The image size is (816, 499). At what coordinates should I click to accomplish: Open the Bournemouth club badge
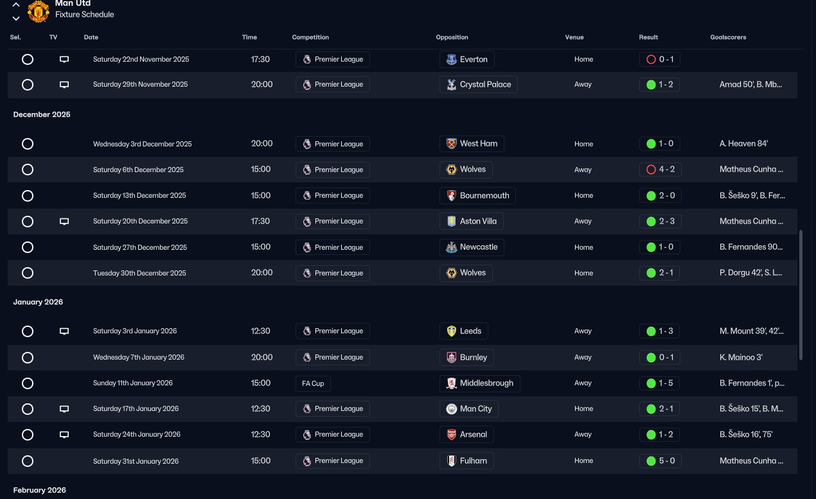(451, 196)
